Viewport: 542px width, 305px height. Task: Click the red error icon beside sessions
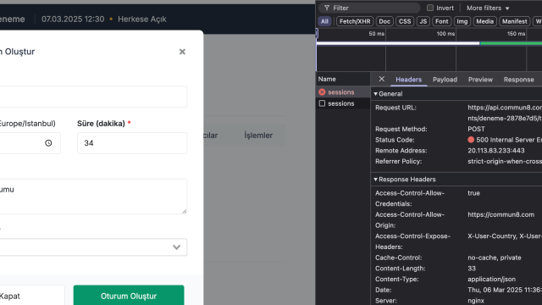tap(322, 92)
